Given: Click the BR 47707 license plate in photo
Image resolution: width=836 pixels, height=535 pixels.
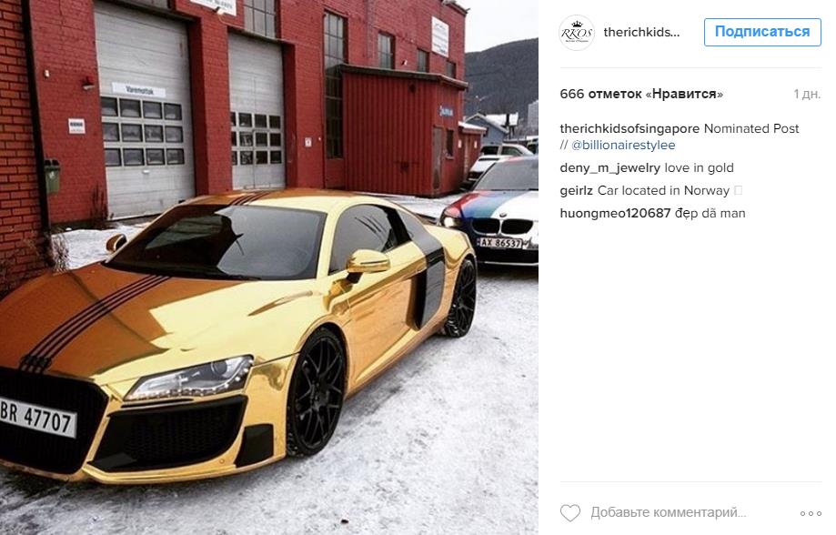Looking at the screenshot, I should tap(37, 417).
